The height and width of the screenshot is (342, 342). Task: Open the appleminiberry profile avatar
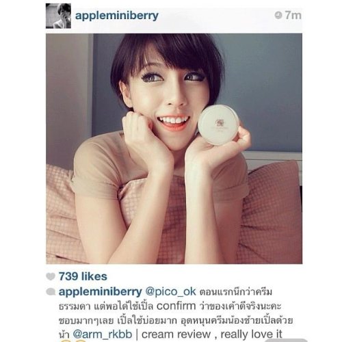click(x=58, y=16)
